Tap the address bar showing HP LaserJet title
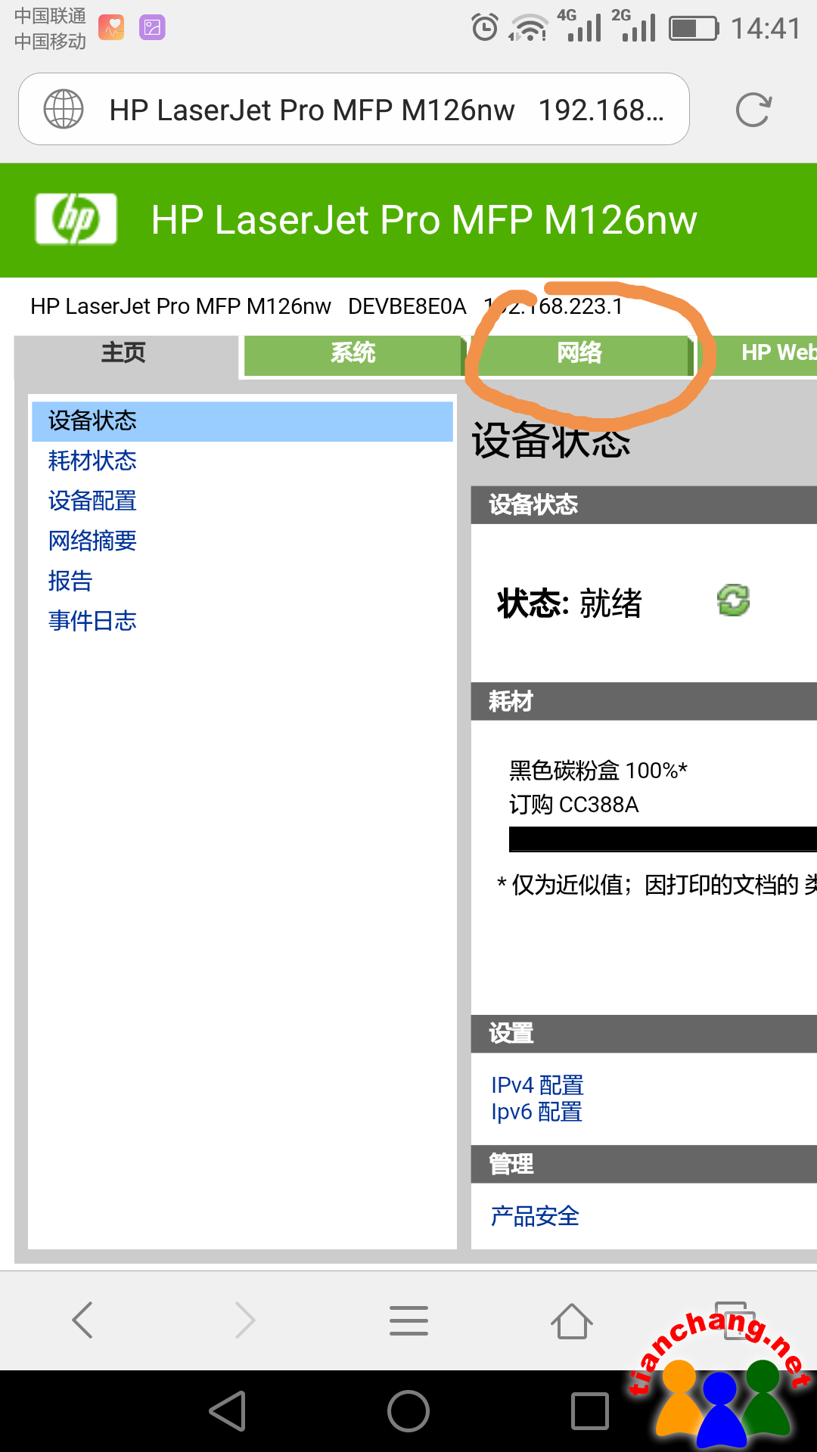This screenshot has width=817, height=1452. point(354,109)
